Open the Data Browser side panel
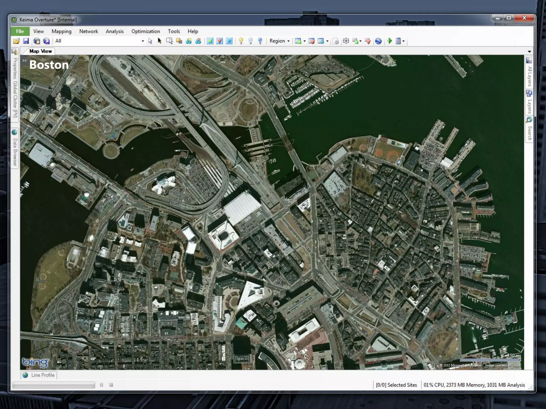 pos(15,149)
